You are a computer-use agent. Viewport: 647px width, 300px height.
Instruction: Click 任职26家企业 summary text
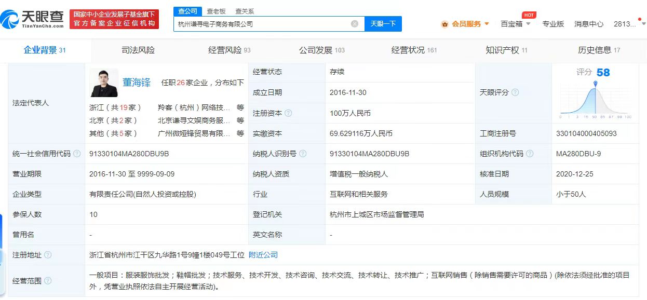pyautogui.click(x=184, y=83)
